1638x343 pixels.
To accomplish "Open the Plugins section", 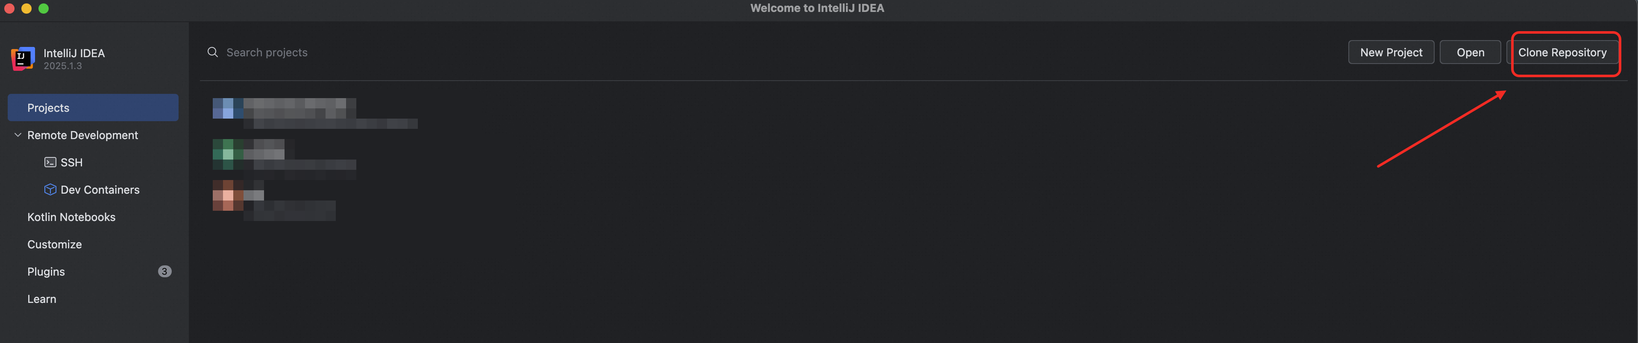I will point(46,271).
